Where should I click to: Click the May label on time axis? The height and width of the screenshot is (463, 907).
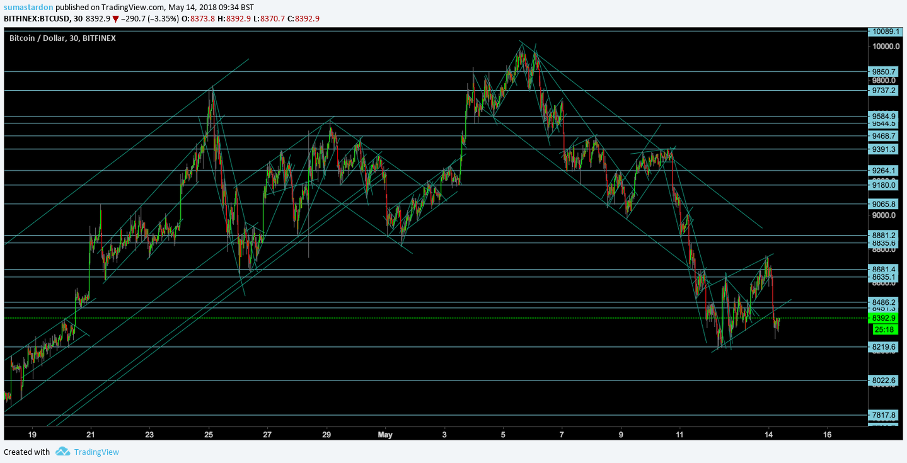[x=386, y=435]
